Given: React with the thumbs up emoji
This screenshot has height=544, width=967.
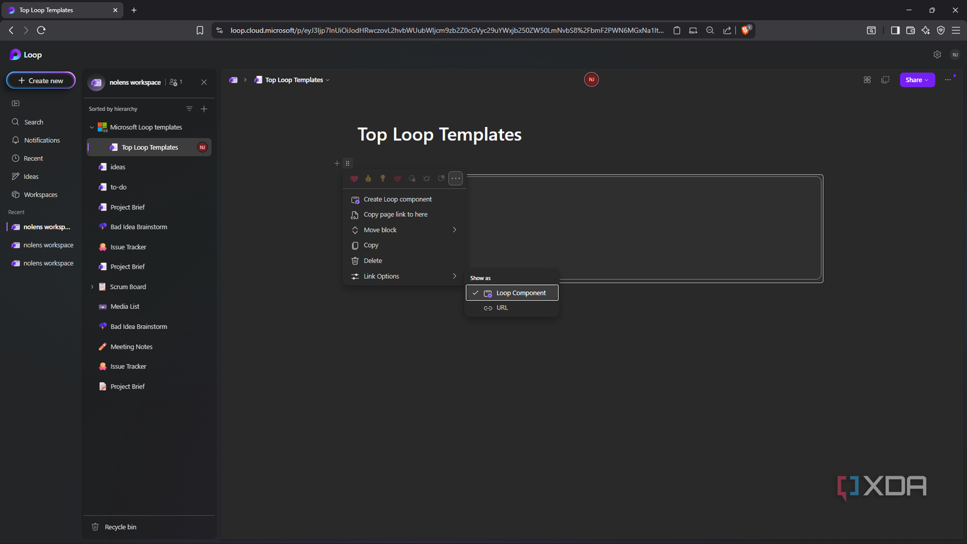Looking at the screenshot, I should click(368, 179).
